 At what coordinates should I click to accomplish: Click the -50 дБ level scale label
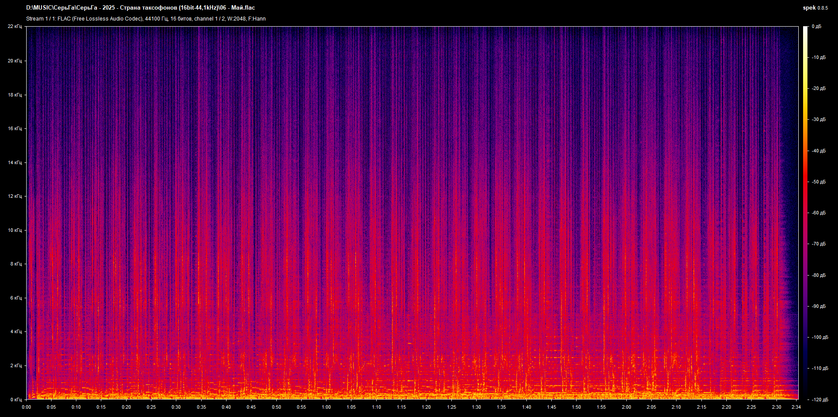(x=819, y=182)
